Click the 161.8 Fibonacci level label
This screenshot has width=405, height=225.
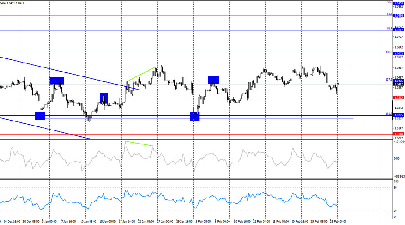pyautogui.click(x=389, y=114)
